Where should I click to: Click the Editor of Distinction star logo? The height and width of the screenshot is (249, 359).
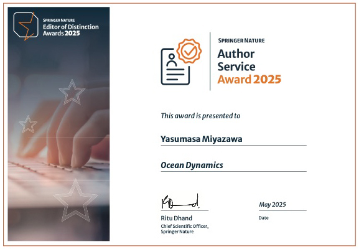26,26
